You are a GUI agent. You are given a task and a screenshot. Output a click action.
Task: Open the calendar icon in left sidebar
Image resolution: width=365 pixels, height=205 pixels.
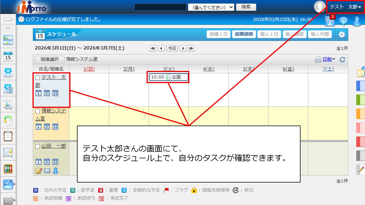pos(8,56)
